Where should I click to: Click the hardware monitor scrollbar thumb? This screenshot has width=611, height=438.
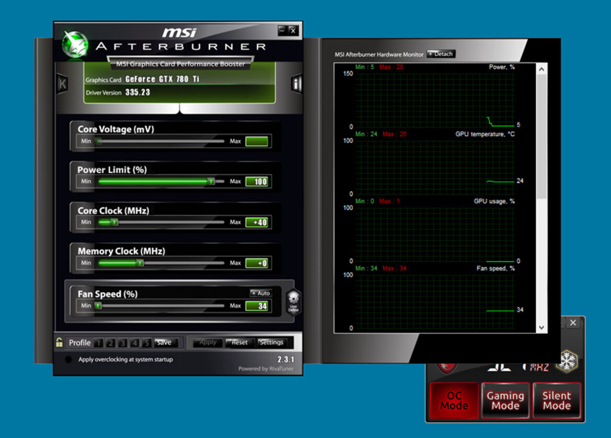[541, 137]
